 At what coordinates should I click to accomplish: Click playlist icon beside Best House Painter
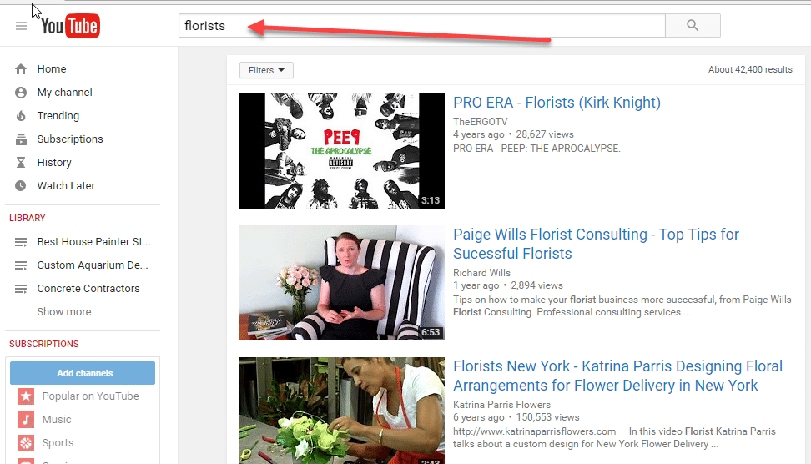pyautogui.click(x=21, y=242)
